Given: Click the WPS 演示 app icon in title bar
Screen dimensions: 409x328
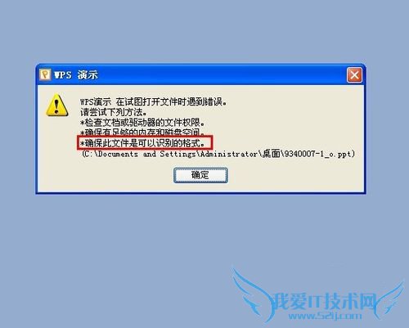Looking at the screenshot, I should pos(45,74).
